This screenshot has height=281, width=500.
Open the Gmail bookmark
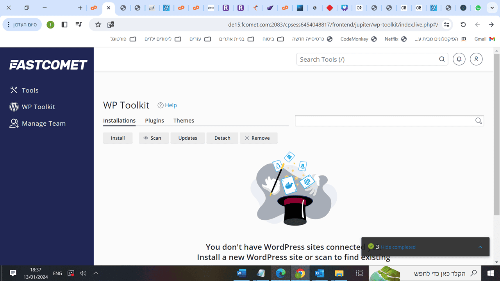pyautogui.click(x=485, y=39)
